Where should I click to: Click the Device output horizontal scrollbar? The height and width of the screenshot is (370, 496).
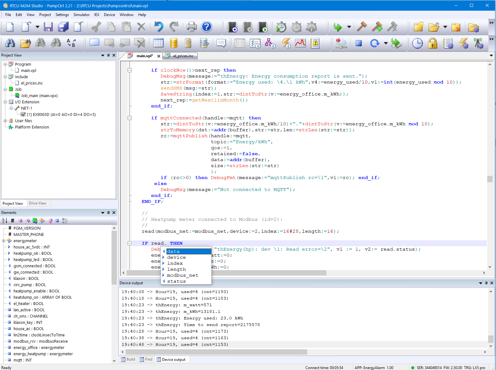tap(216, 352)
